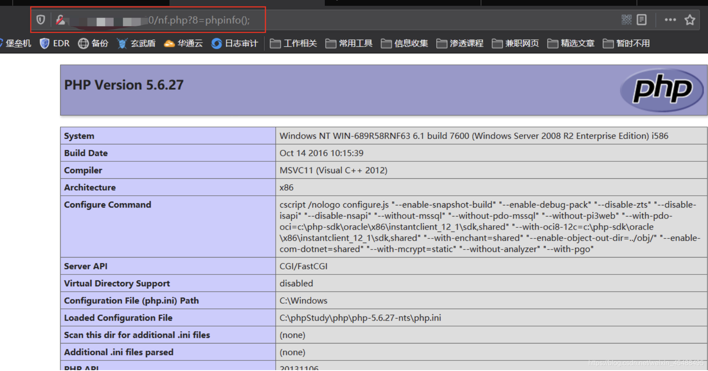Click MSVC11 (Visual C++ 2012) value

coord(333,170)
